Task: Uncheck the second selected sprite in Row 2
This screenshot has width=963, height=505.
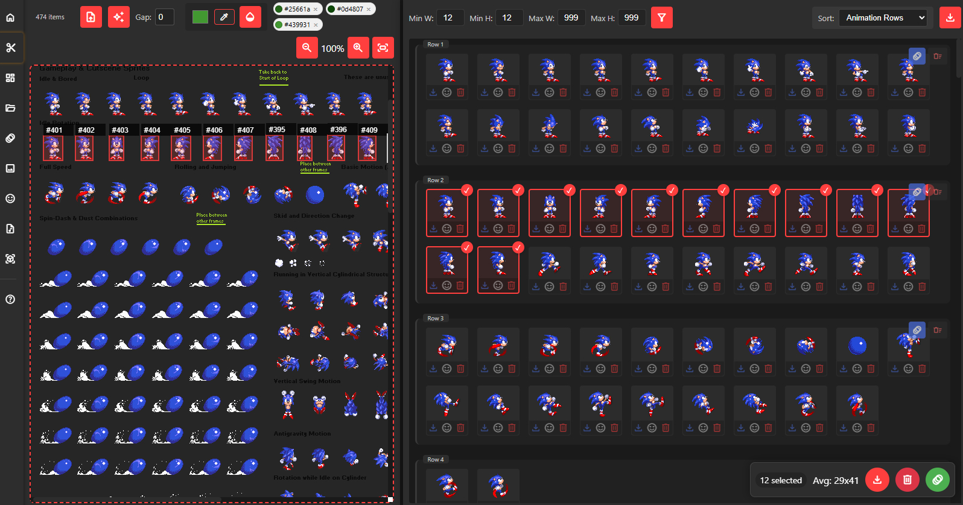Action: pyautogui.click(x=518, y=190)
